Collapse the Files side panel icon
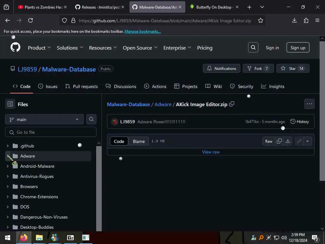 tap(10, 104)
